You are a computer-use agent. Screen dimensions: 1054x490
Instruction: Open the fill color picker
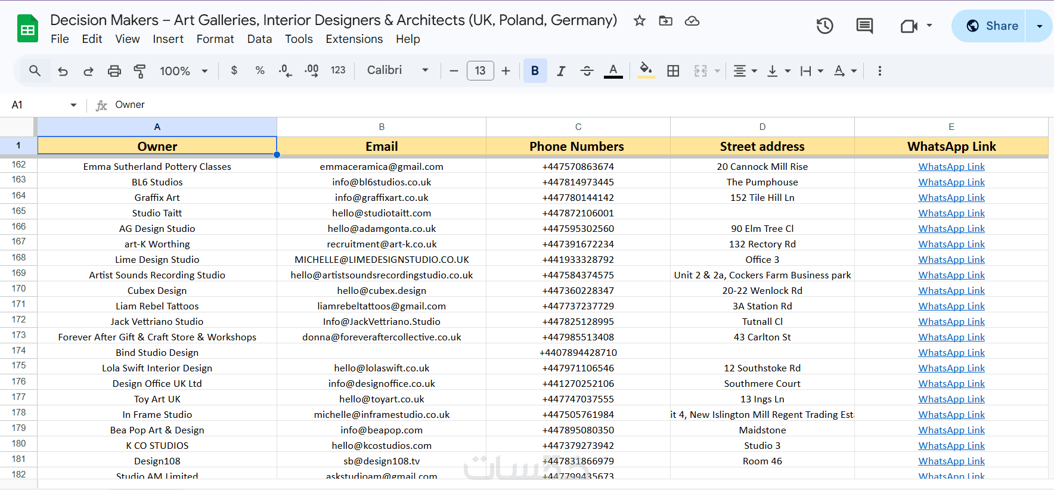click(x=646, y=71)
